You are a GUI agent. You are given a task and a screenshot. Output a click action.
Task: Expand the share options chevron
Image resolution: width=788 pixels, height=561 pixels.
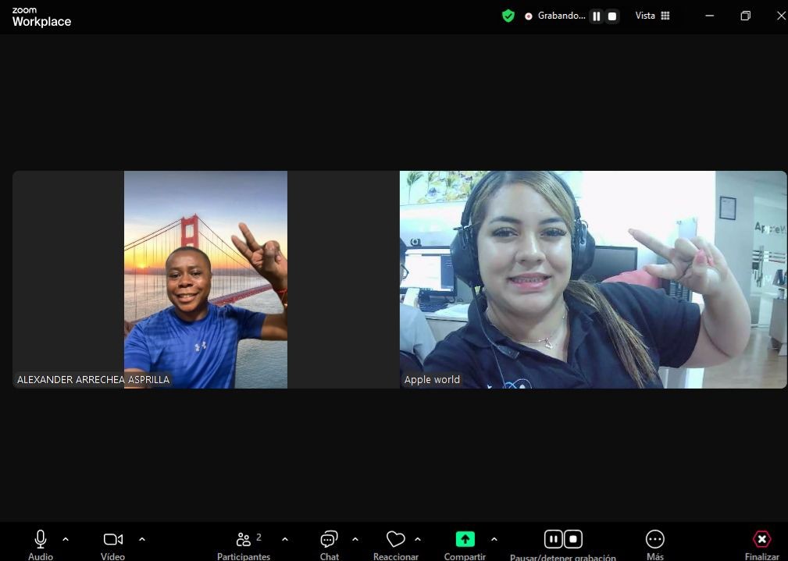point(494,539)
